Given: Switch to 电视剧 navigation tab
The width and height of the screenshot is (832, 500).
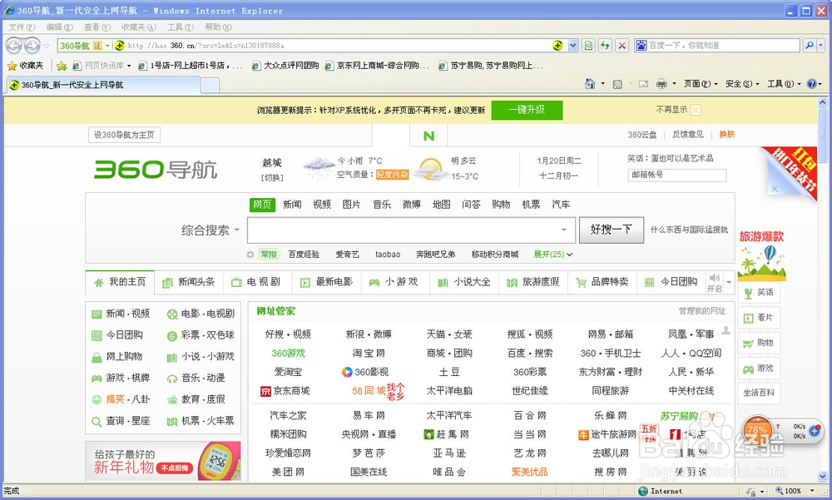Looking at the screenshot, I should point(257,282).
